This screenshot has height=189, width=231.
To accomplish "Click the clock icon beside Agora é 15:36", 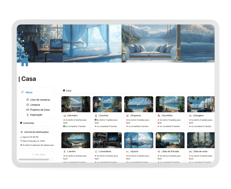I will coord(21,137).
